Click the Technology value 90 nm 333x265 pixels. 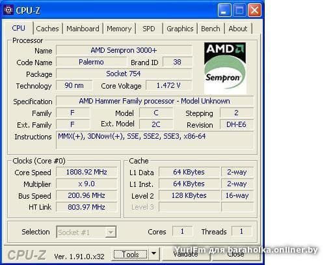point(74,85)
